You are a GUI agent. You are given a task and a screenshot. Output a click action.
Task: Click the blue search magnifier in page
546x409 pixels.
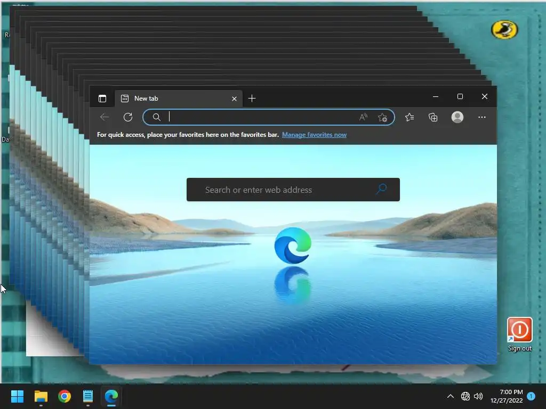[382, 189]
